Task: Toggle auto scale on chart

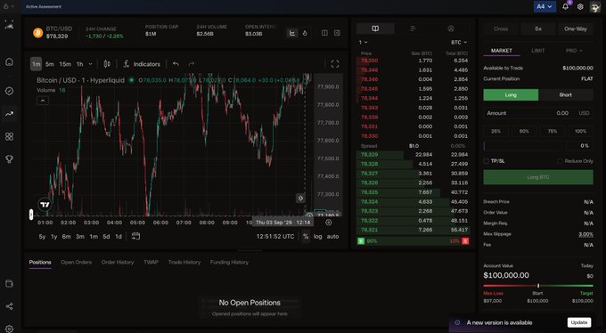Action: pos(332,237)
